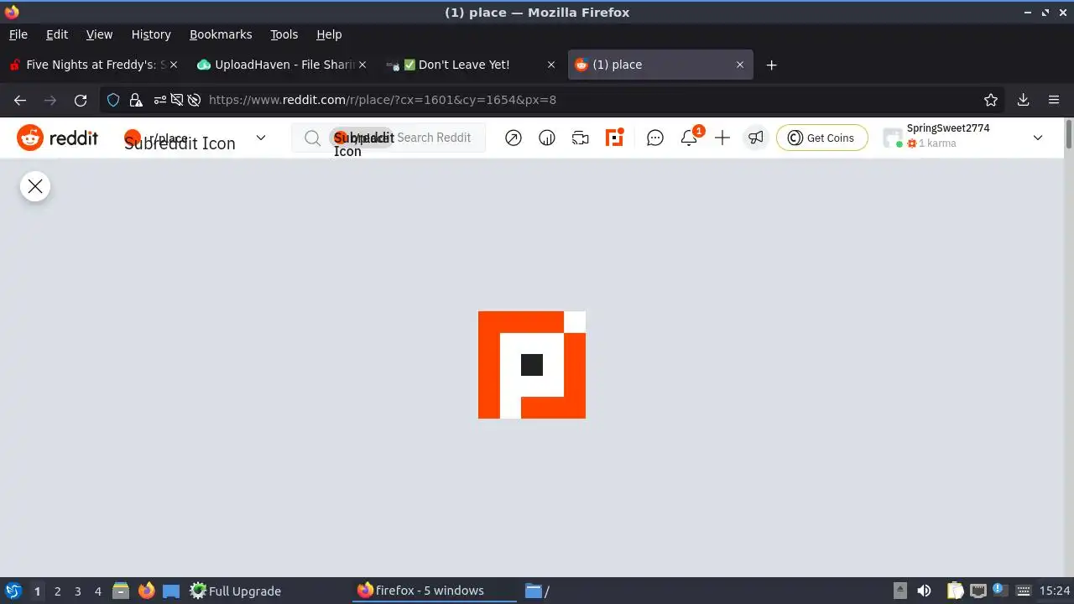Switch to UploadHaven - File Sharing tab
The image size is (1074, 604).
[281, 65]
